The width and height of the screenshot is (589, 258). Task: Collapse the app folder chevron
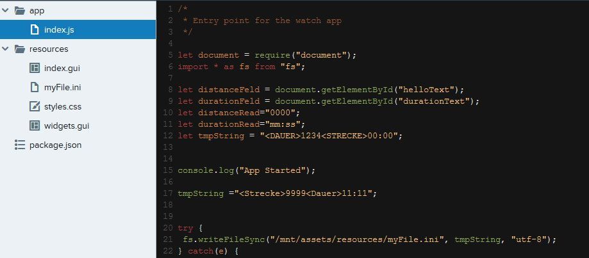(x=5, y=10)
